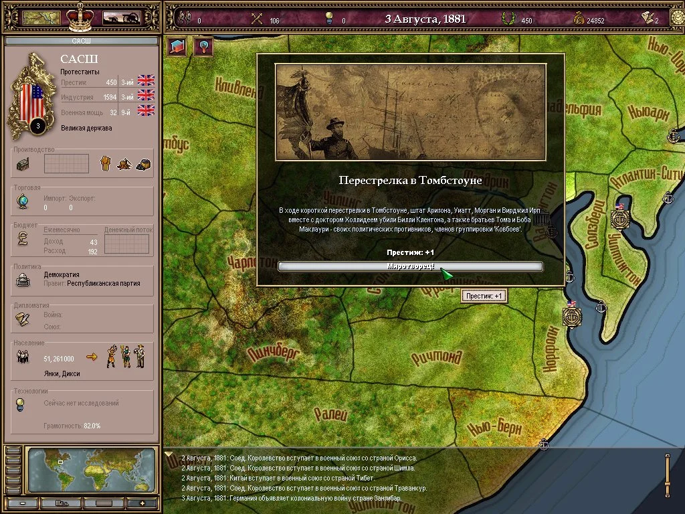Viewport: 685px width, 514px height.
Task: Toggle the red flag map mode icon
Action: [x=176, y=48]
